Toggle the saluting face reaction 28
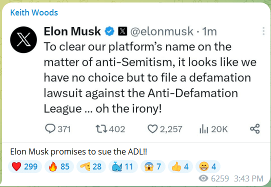 (x=91, y=166)
